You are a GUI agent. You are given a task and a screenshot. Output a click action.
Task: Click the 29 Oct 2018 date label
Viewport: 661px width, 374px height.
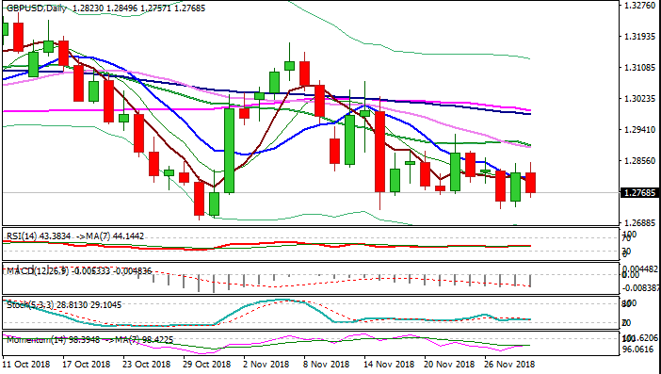pyautogui.click(x=207, y=364)
